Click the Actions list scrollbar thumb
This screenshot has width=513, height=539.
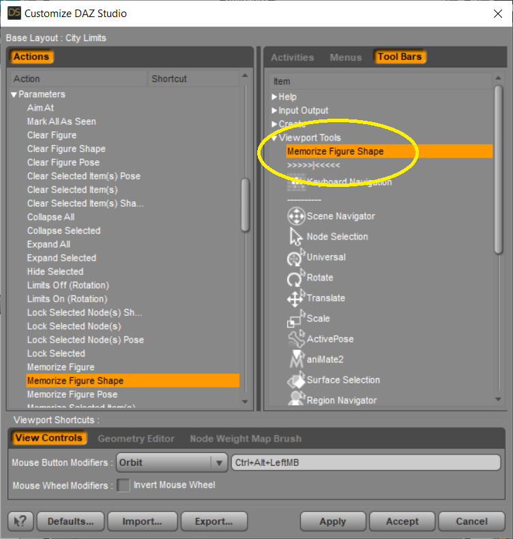pos(245,205)
